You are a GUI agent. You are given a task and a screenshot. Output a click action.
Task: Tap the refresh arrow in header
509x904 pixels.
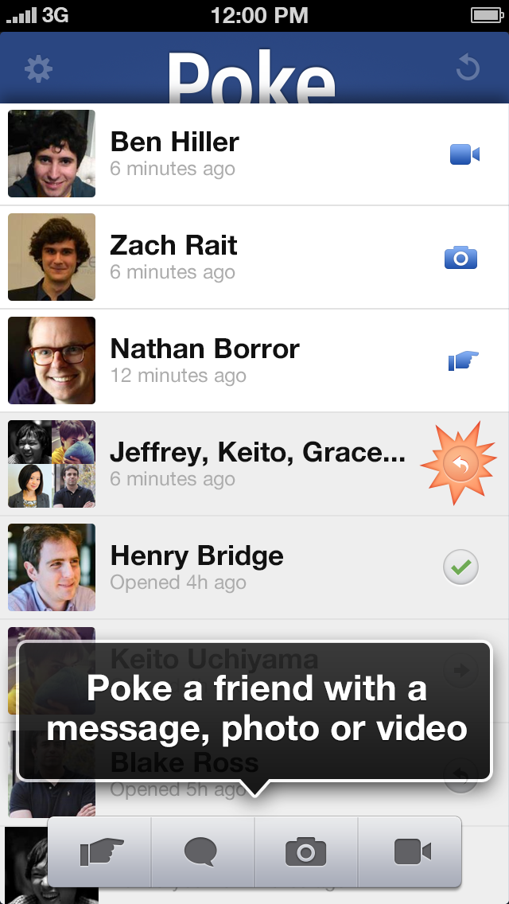click(468, 68)
